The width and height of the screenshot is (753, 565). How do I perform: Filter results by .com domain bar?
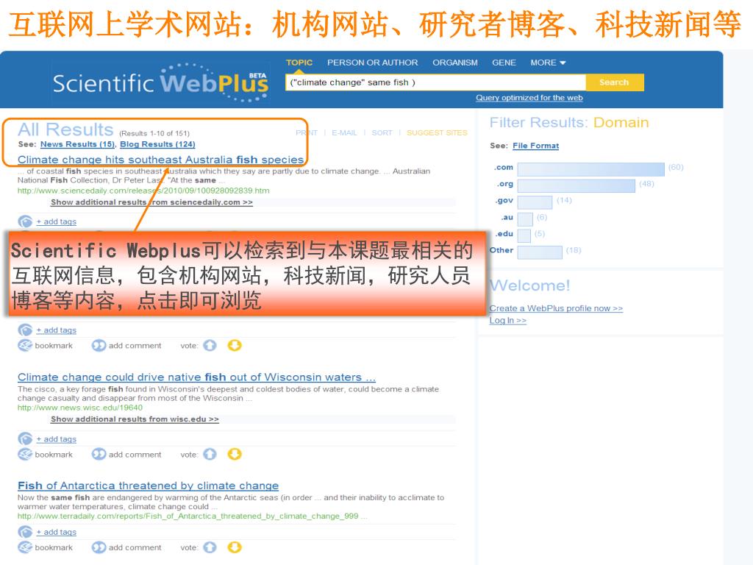coord(590,169)
